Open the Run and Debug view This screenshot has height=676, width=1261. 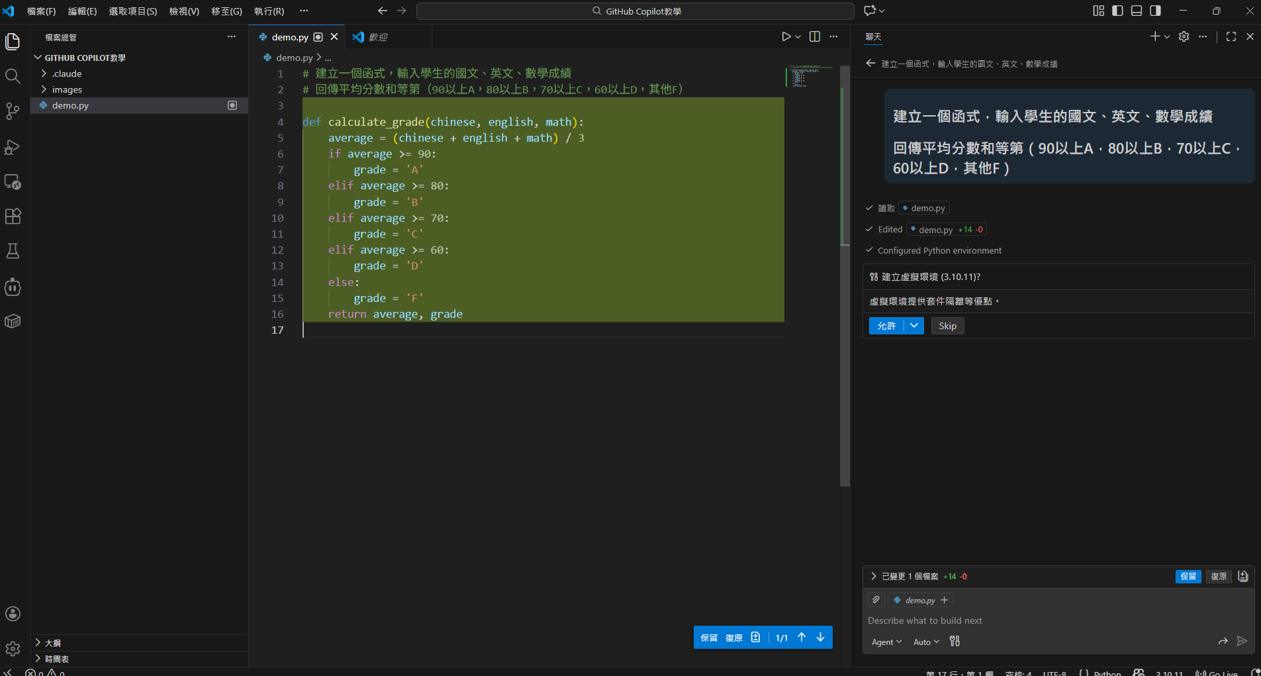coord(13,147)
